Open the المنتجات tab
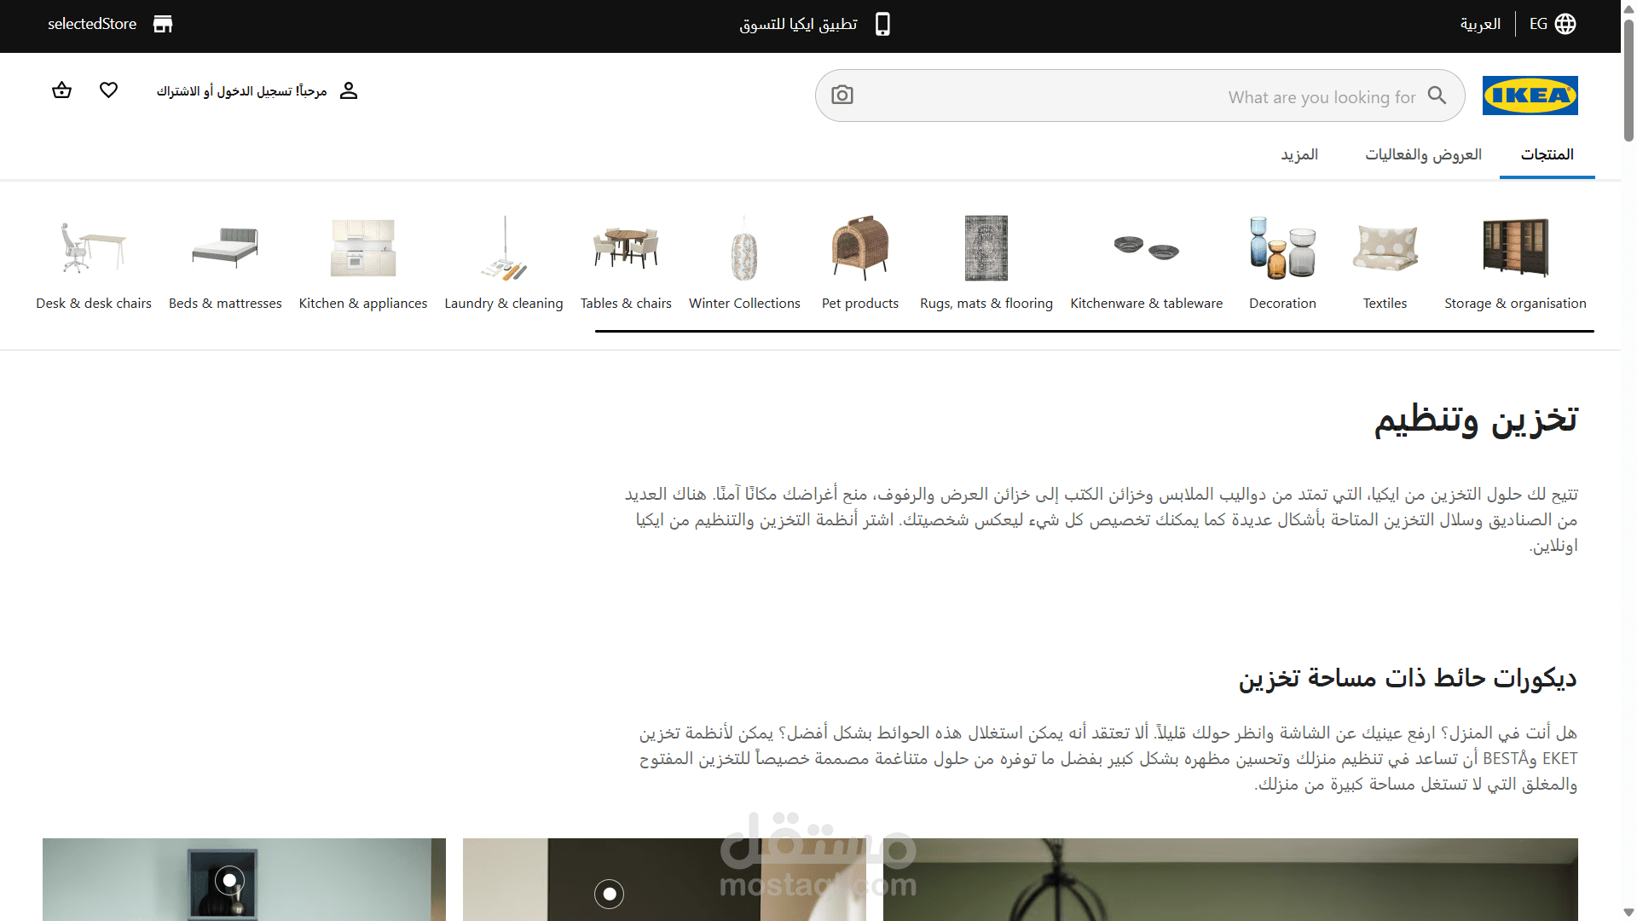Viewport: 1637px width, 921px height. [x=1547, y=154]
